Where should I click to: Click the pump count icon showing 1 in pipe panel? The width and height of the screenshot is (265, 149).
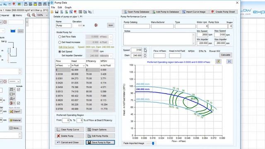[x=12, y=103]
